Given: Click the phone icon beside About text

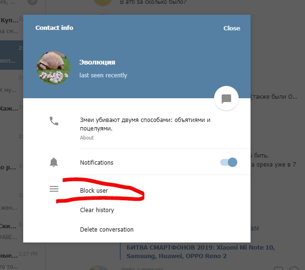Looking at the screenshot, I should pos(54,121).
